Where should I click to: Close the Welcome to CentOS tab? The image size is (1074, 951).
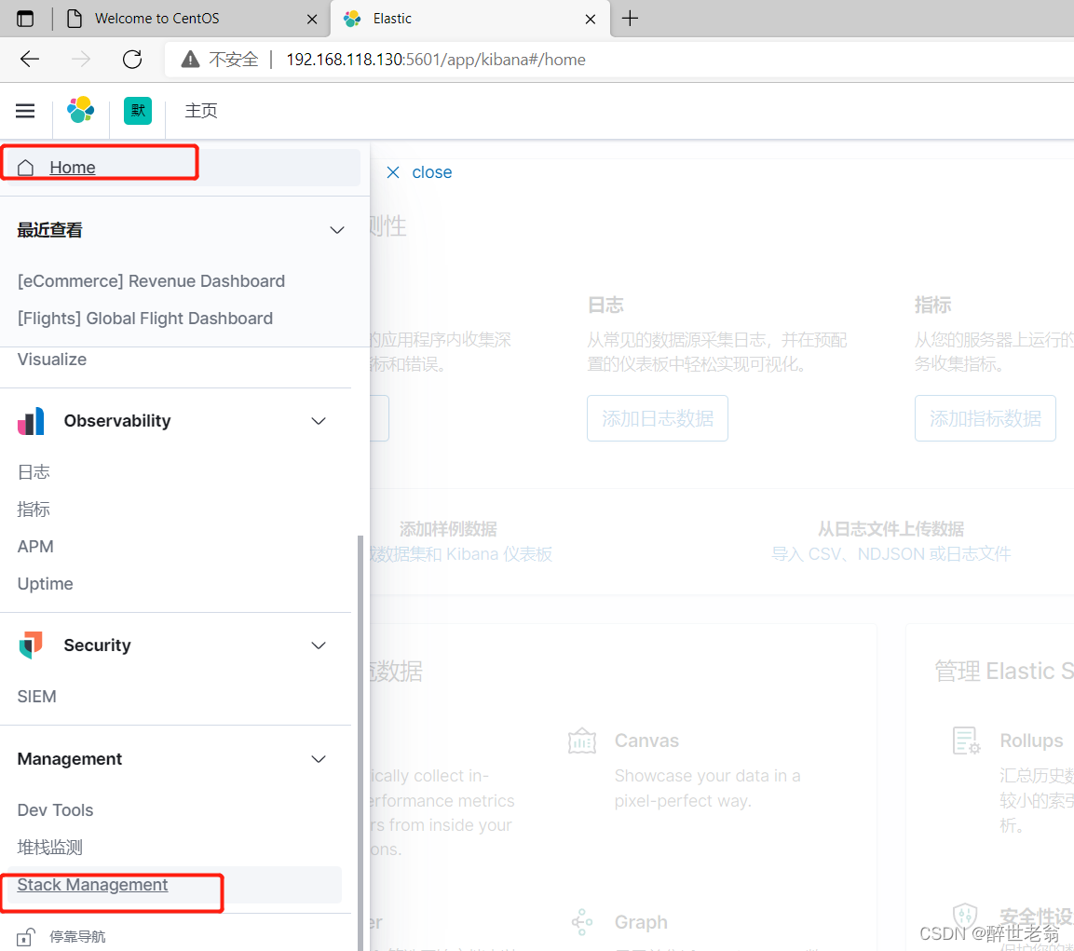click(312, 20)
